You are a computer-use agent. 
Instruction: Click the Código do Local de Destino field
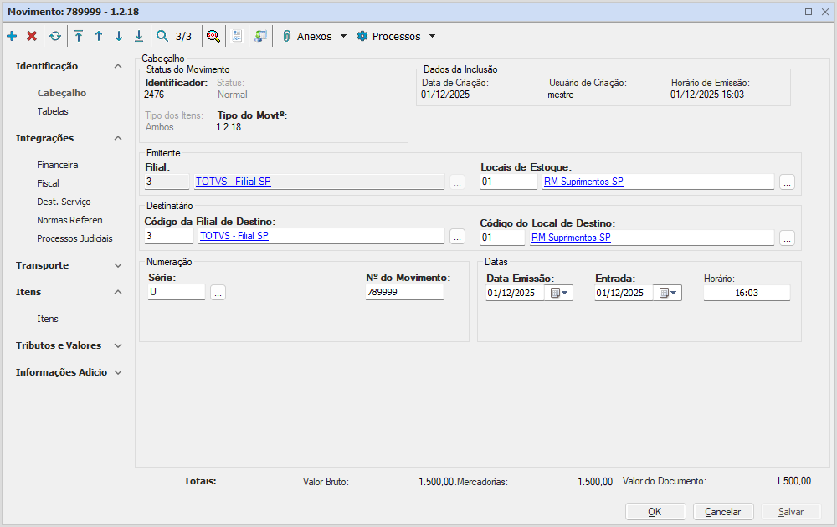pyautogui.click(x=502, y=238)
